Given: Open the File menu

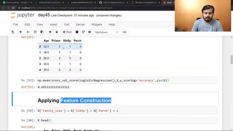Looking at the screenshot, I should [x=15, y=24].
